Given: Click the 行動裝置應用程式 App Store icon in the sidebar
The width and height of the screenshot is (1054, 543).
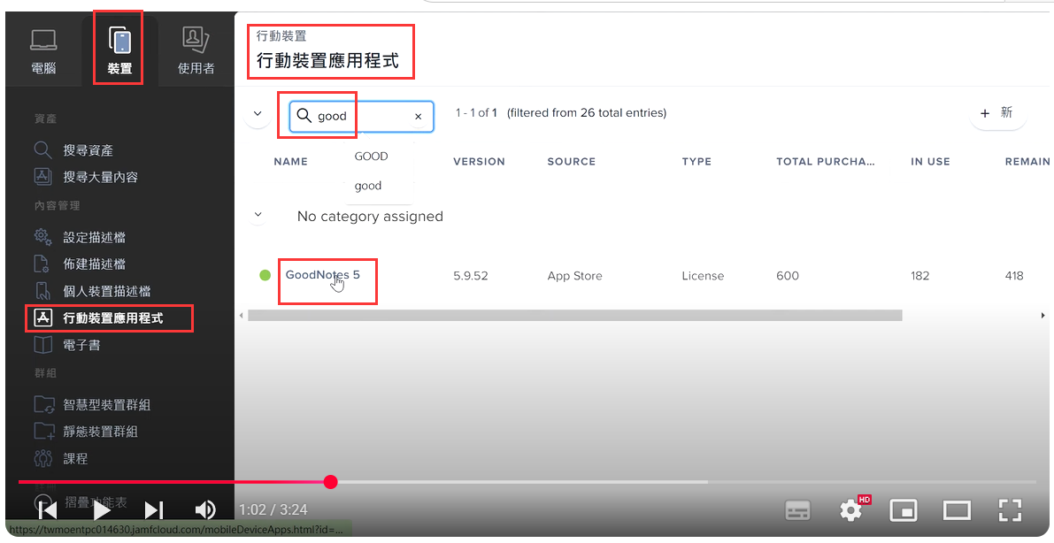Looking at the screenshot, I should click(43, 317).
